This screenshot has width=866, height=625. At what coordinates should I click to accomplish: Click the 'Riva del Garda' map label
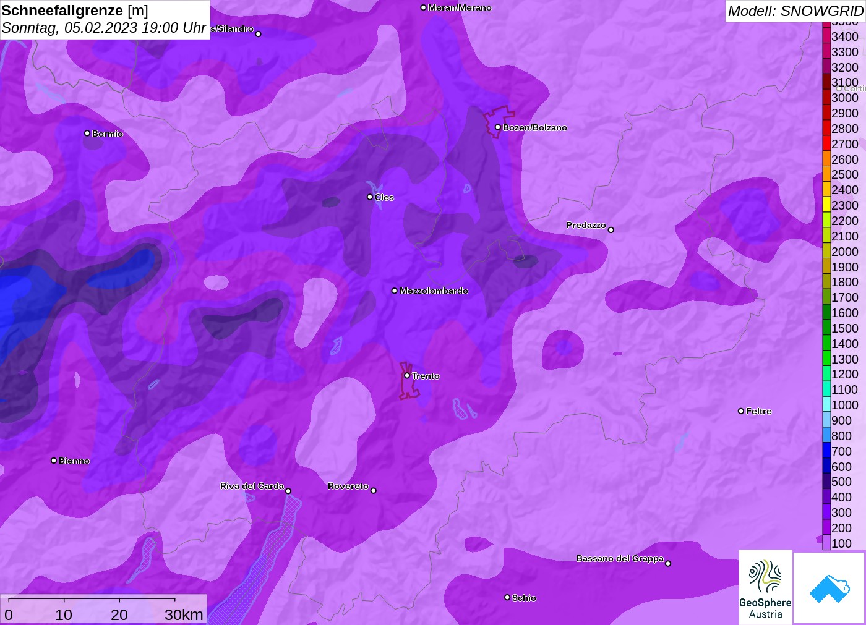252,486
